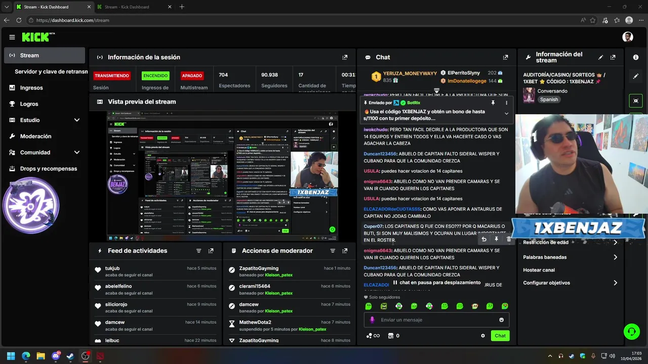Open the emoji picker in the chat input
Viewport: 648px width, 364px height.
click(502, 320)
